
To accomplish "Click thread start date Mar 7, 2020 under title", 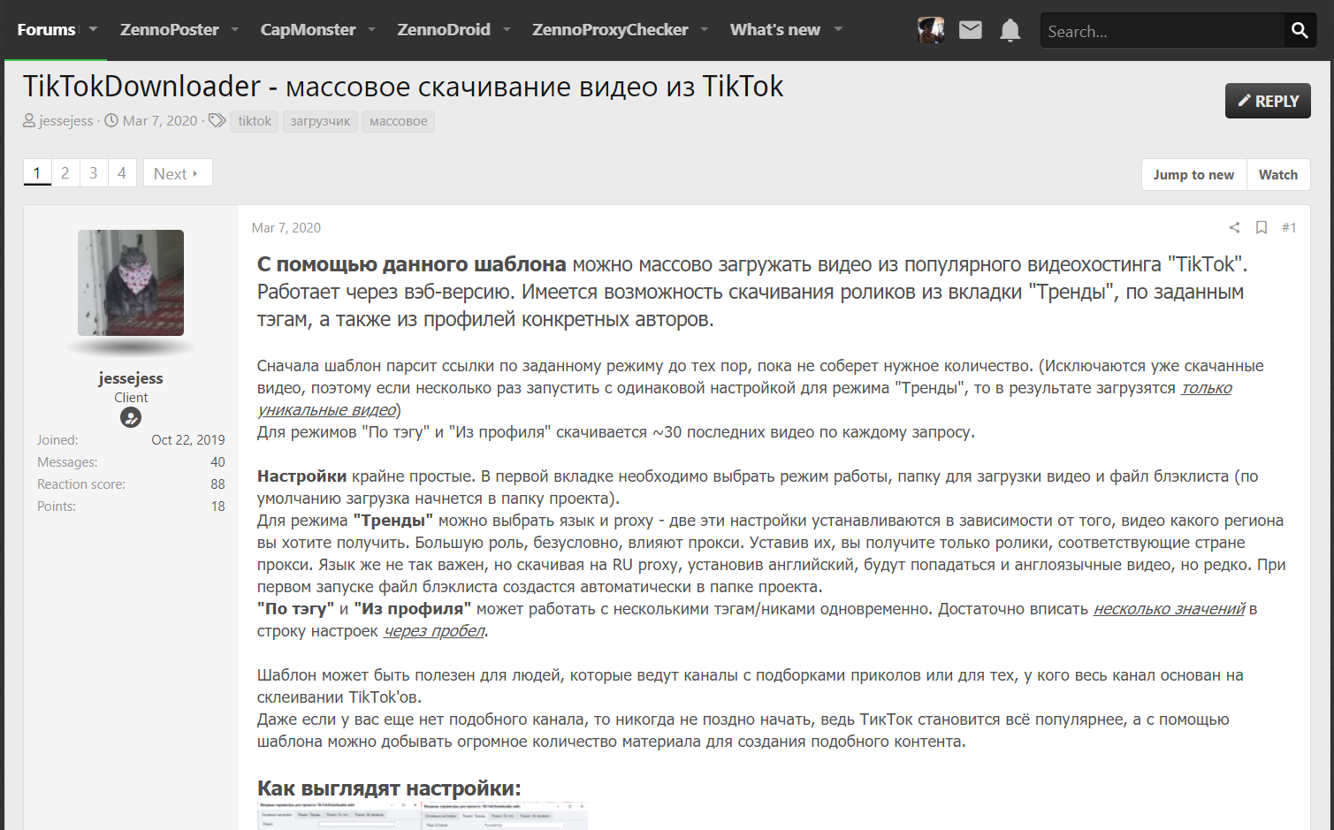I will (x=160, y=121).
